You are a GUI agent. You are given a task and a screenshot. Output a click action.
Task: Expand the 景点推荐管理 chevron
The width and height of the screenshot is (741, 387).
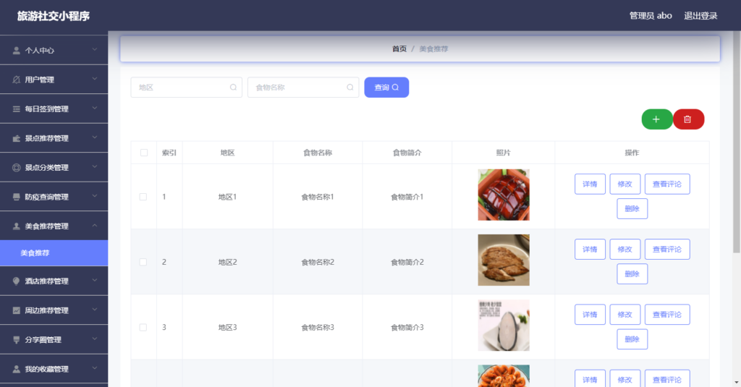tap(95, 137)
